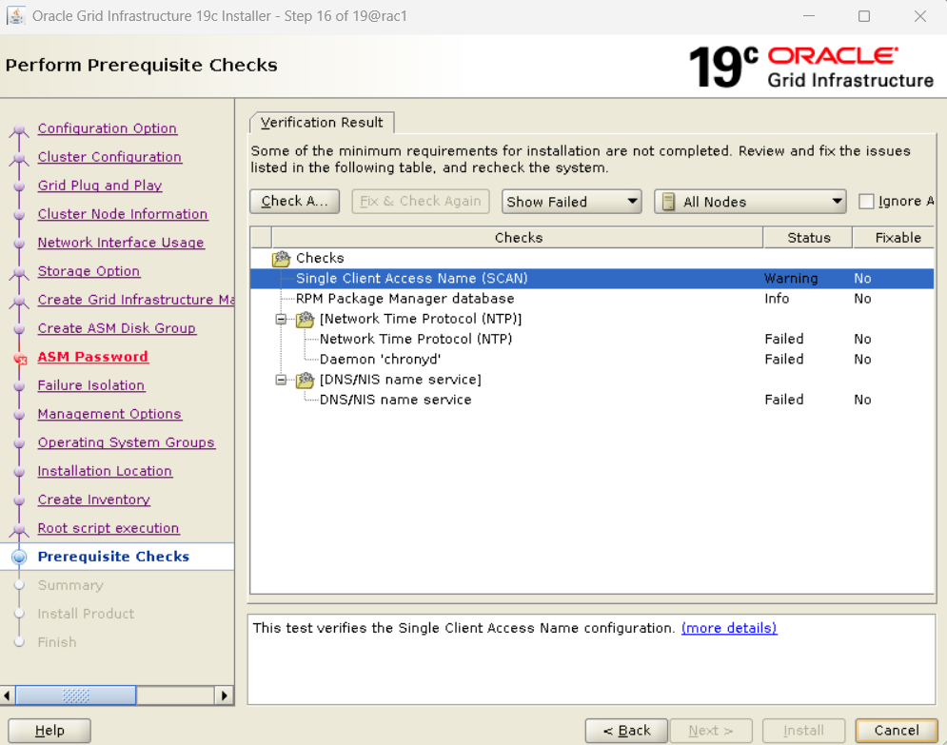Go to Cluster Configuration step
947x745 pixels.
click(x=109, y=156)
